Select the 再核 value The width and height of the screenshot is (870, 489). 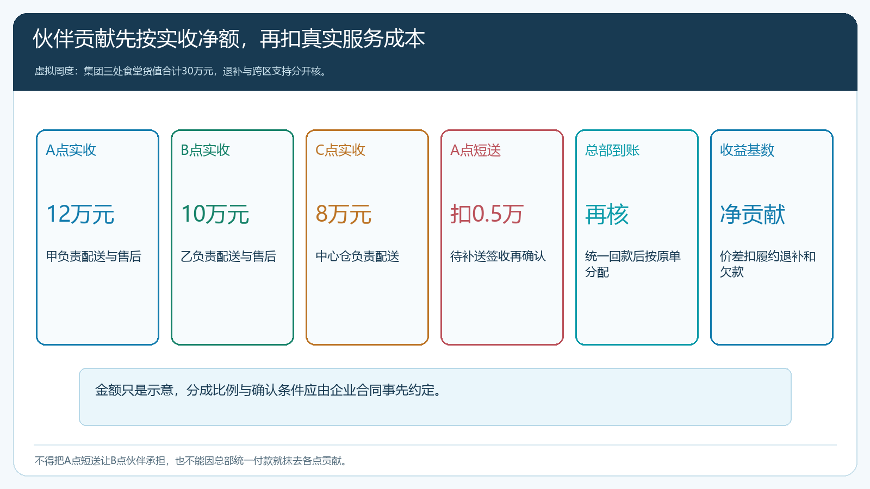pyautogui.click(x=607, y=214)
